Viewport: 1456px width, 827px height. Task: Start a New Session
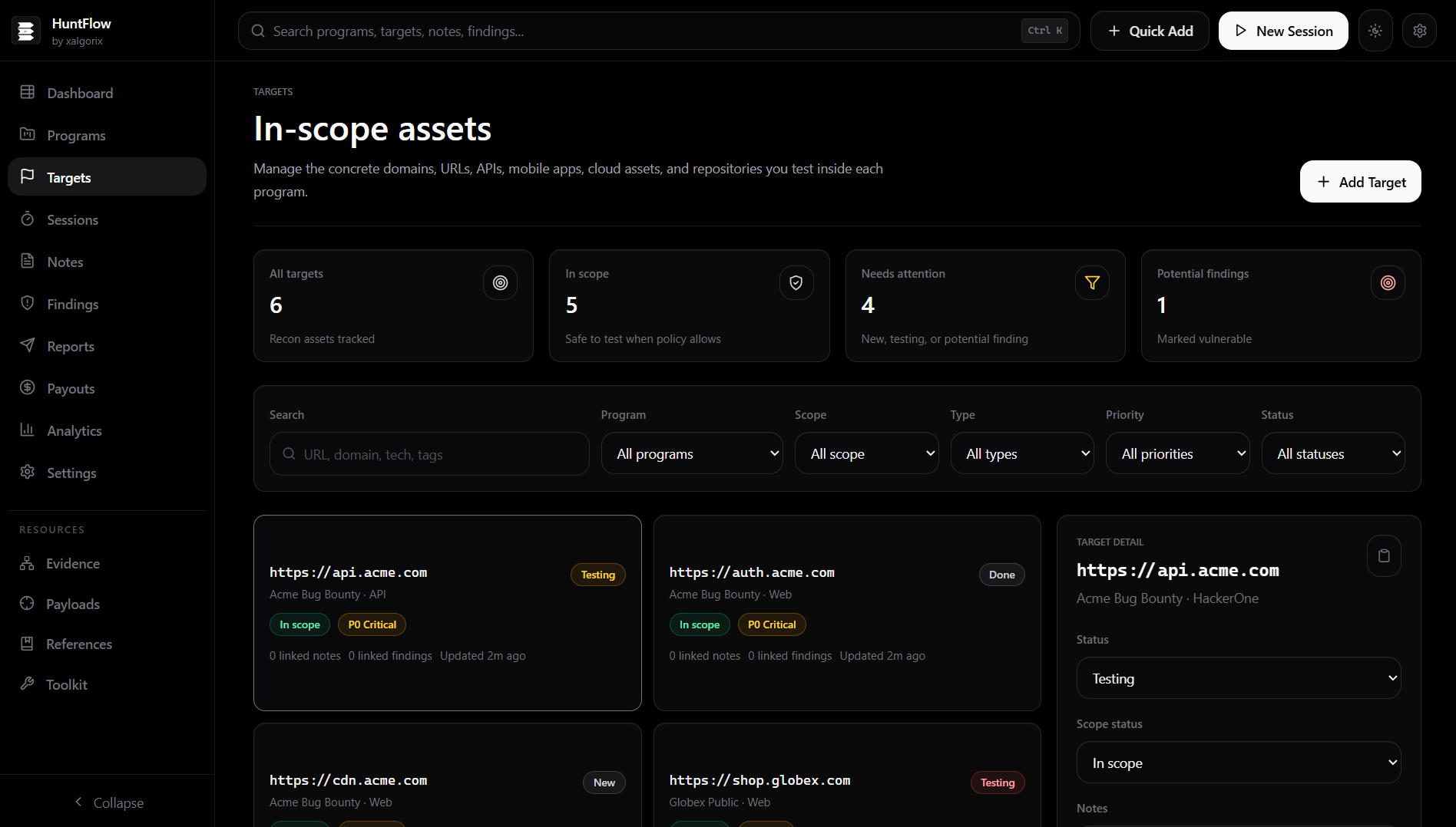click(x=1283, y=31)
